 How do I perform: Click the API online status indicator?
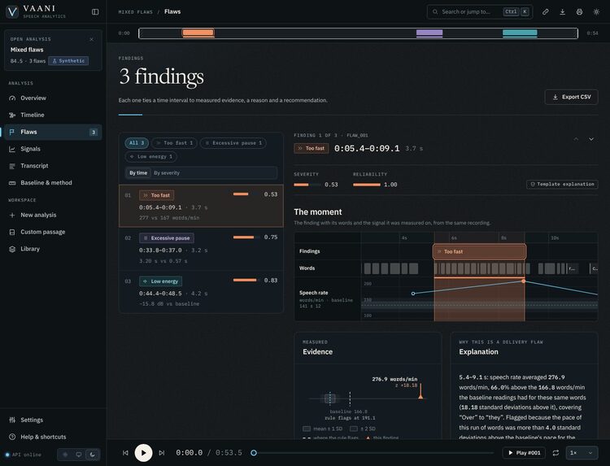[24, 455]
